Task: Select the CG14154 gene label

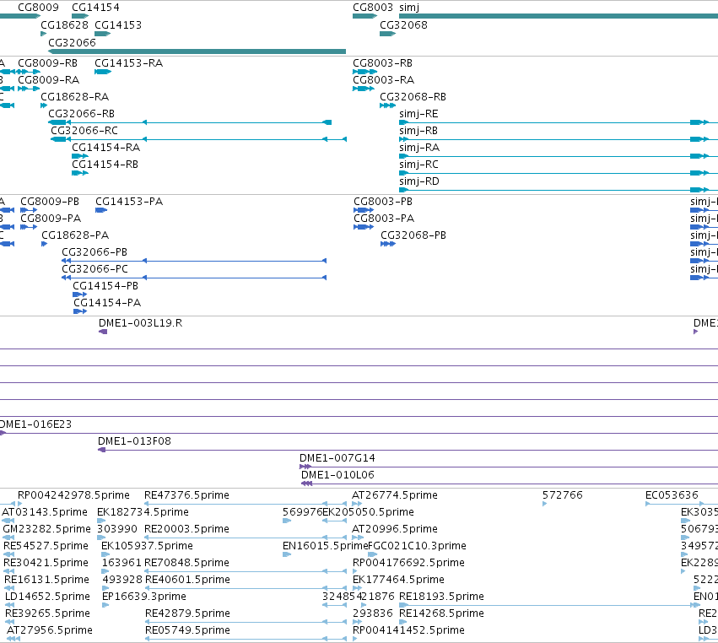Action: [x=95, y=8]
